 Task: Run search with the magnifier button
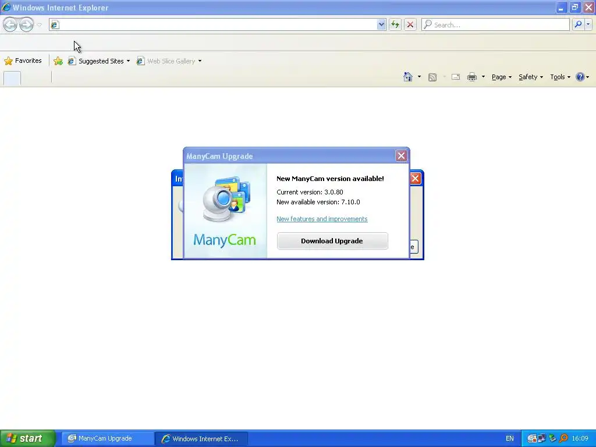(x=578, y=24)
